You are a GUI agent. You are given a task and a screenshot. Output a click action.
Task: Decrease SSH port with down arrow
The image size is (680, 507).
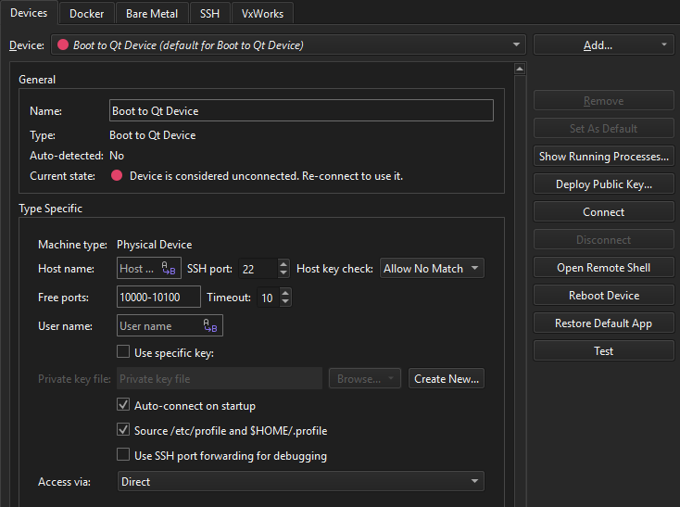tap(283, 273)
